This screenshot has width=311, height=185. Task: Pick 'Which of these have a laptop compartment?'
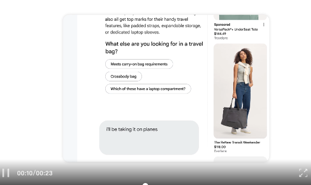[148, 89]
